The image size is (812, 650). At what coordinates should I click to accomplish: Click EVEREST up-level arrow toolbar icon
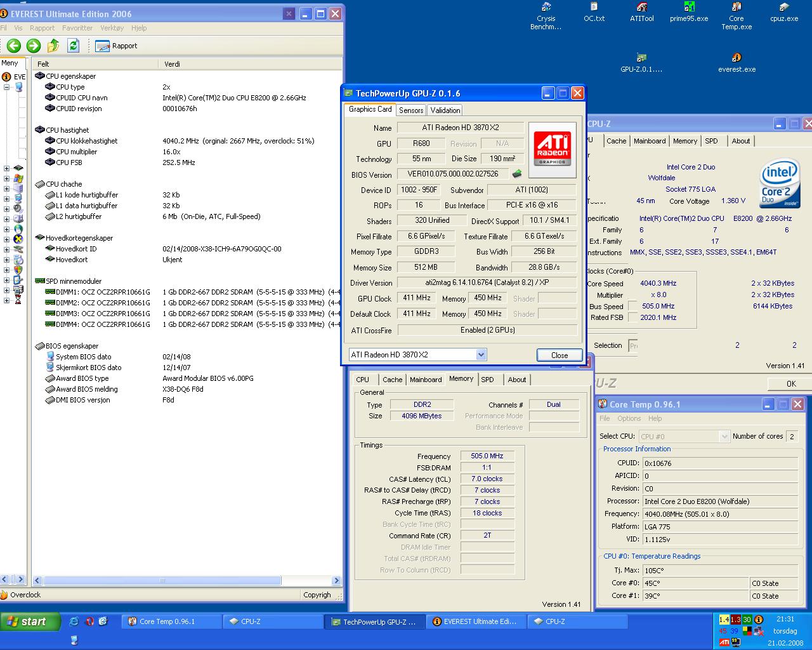53,45
